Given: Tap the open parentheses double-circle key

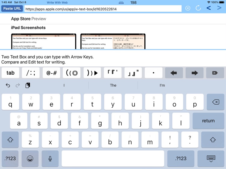Looking at the screenshot, I should pyautogui.click(x=72, y=73).
